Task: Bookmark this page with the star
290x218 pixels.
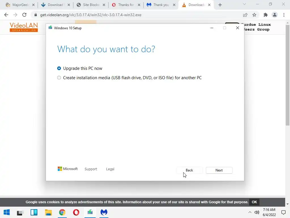Action: pos(254,15)
